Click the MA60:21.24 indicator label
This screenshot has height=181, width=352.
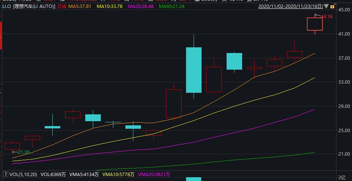172,6
